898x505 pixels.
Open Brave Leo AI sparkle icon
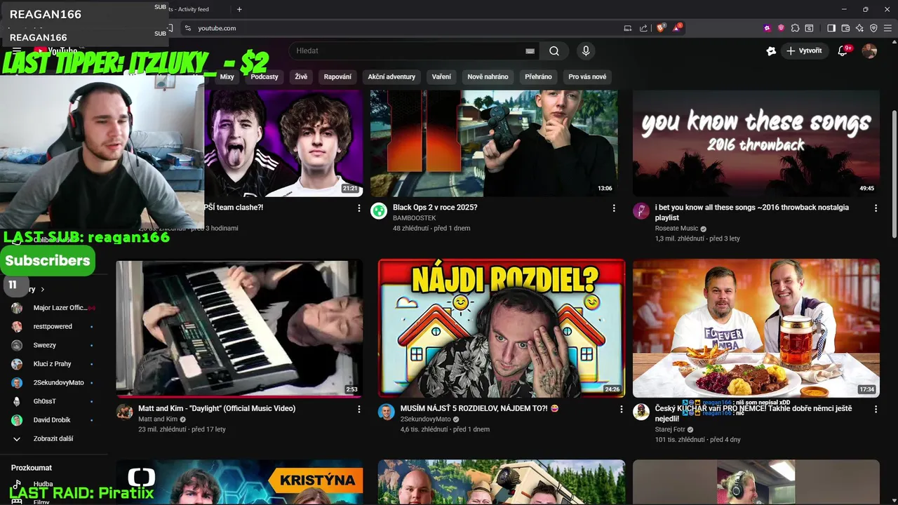pyautogui.click(x=859, y=28)
